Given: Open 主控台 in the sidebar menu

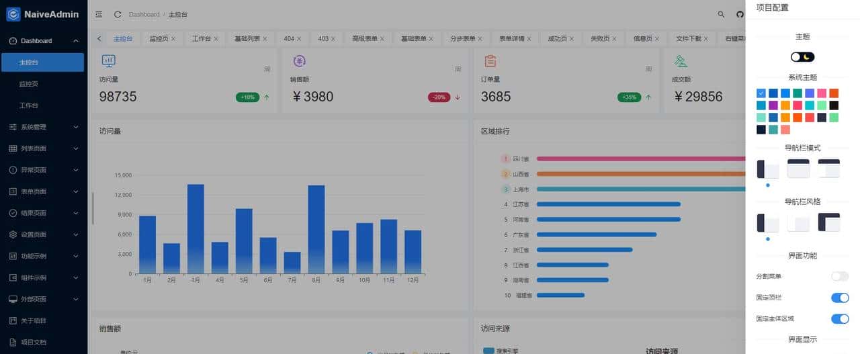Looking at the screenshot, I should (x=42, y=62).
